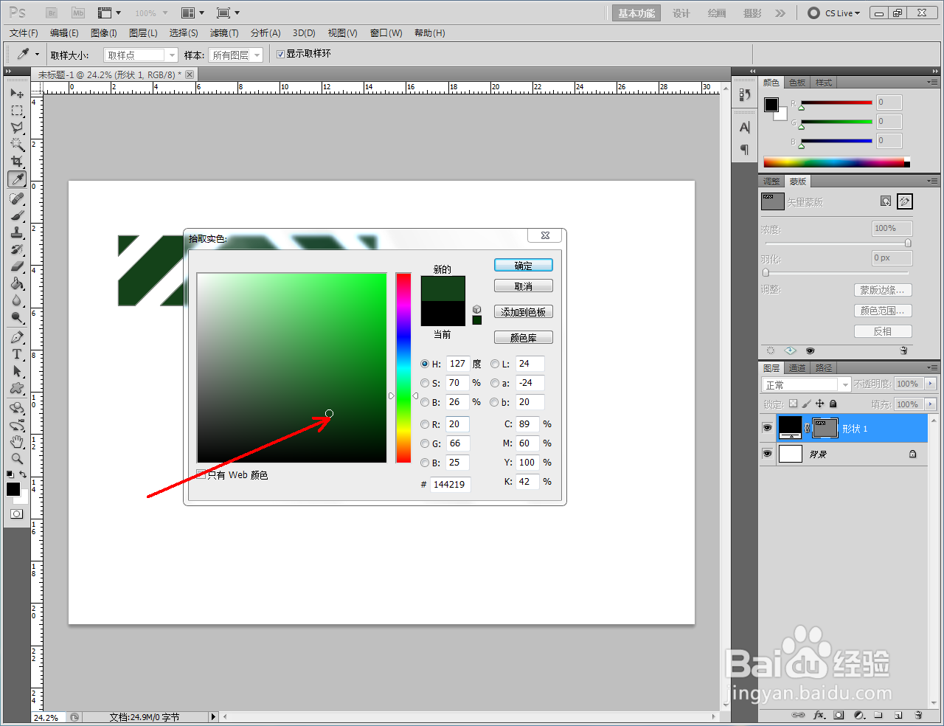Screen dimensions: 944x726
Task: Click the 基本功能 workspace button
Action: [x=636, y=13]
